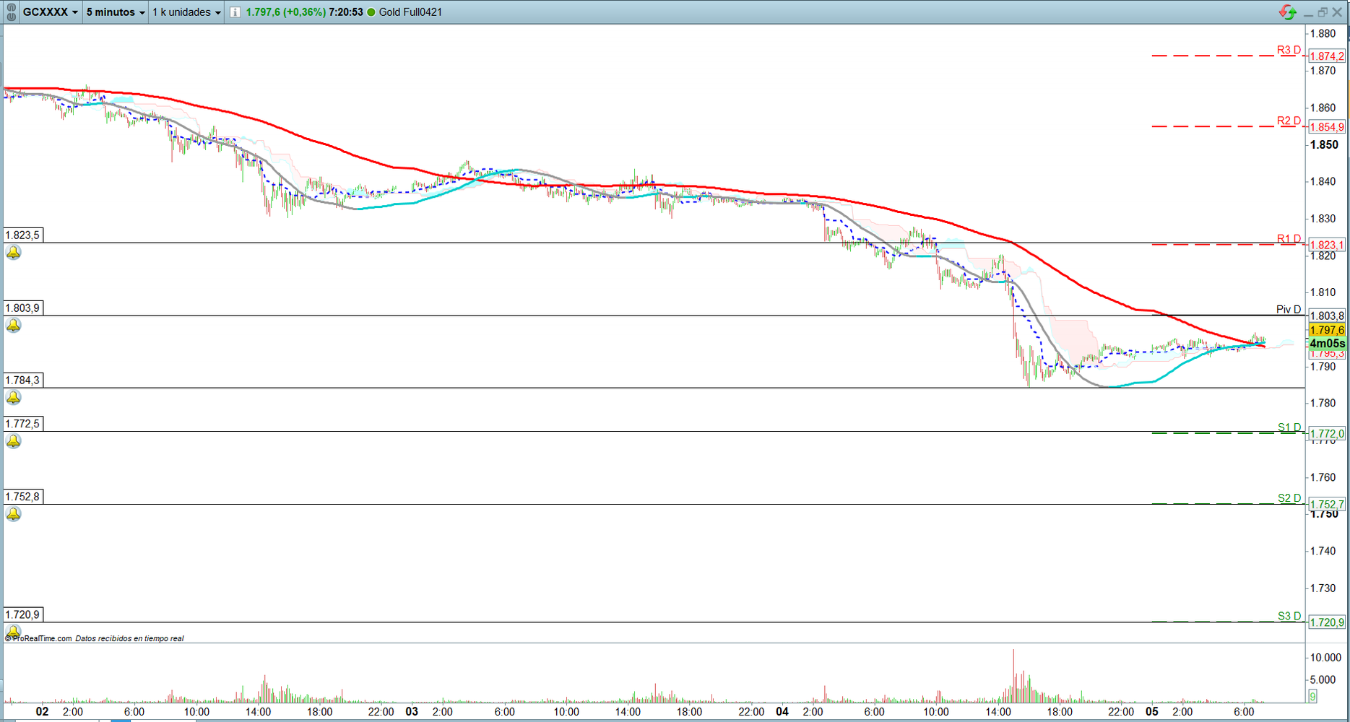Select the 1.823,5 alert price label
The image size is (1350, 722).
pyautogui.click(x=23, y=235)
